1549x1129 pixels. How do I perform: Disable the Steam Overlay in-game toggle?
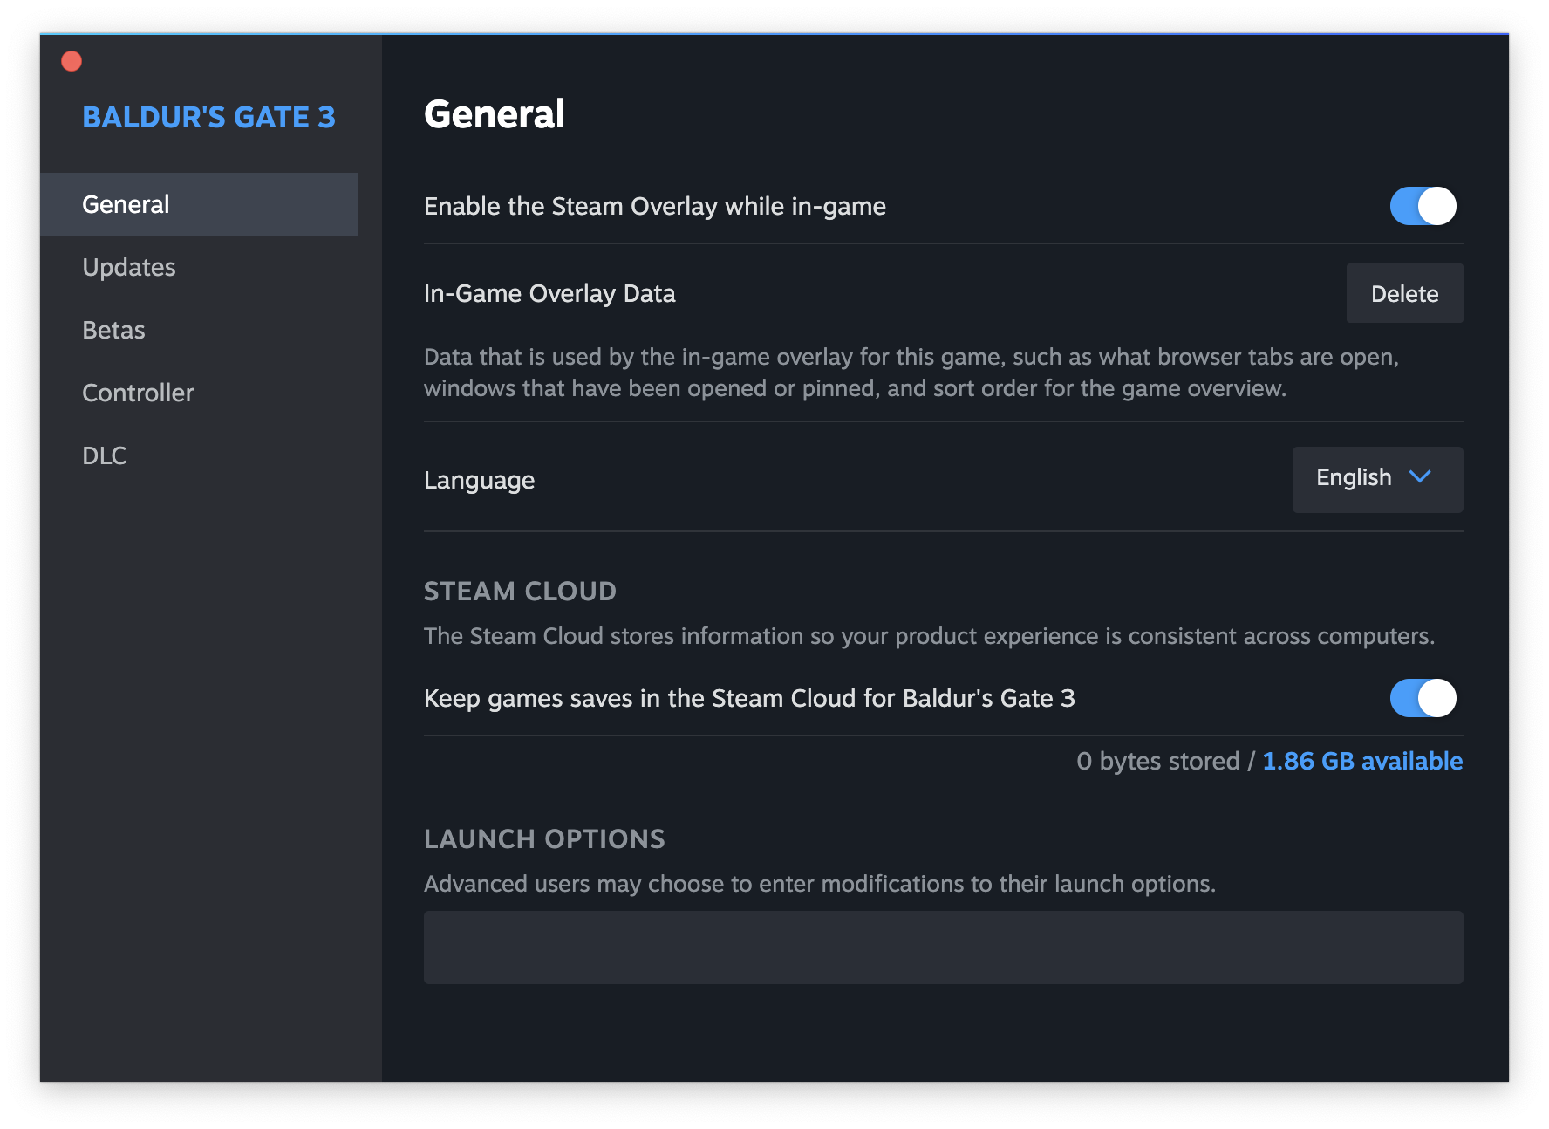point(1423,206)
